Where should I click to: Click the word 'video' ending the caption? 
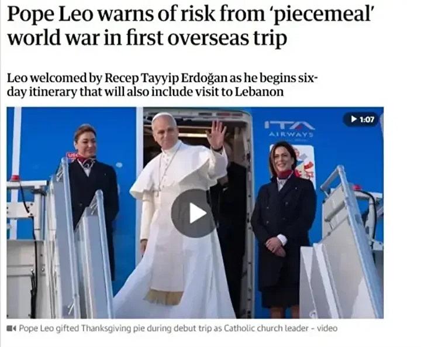(x=327, y=328)
